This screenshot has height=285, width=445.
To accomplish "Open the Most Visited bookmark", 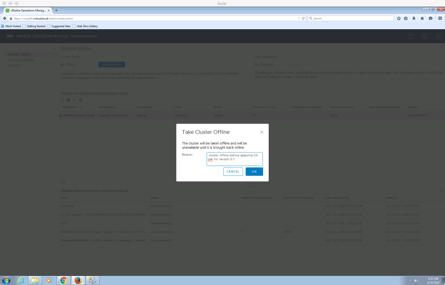I will pos(11,26).
